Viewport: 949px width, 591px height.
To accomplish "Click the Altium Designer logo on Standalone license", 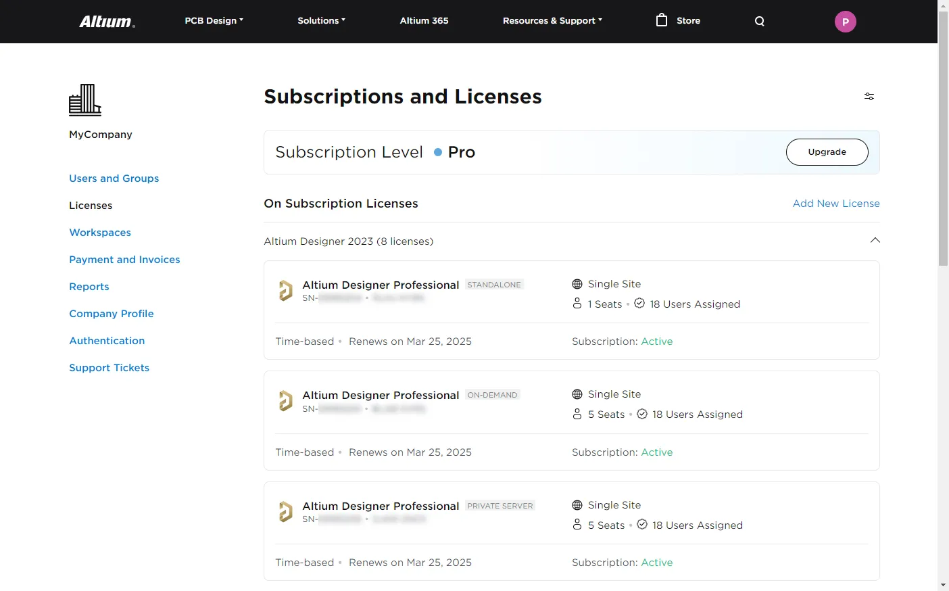I will click(286, 291).
